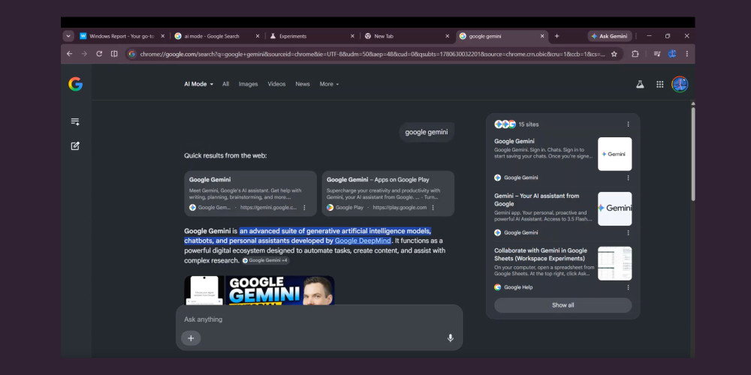Select the Images search tab
This screenshot has height=375, width=751.
(248, 84)
